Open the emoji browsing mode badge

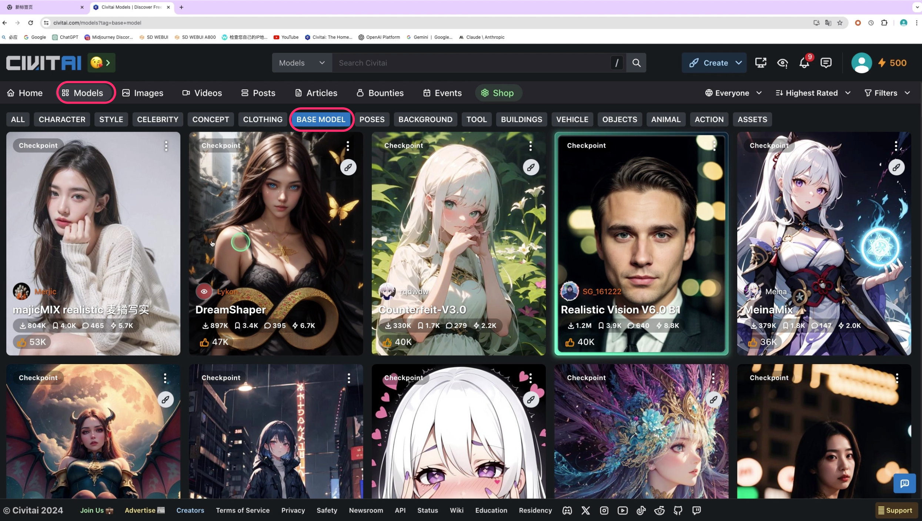tap(101, 63)
